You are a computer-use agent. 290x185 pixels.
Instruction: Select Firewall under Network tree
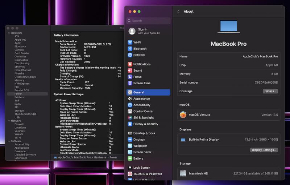(x=19, y=124)
